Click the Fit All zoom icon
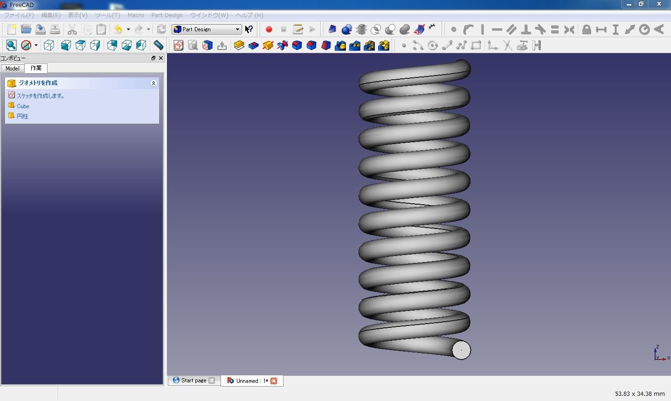Image resolution: width=671 pixels, height=401 pixels. point(11,45)
